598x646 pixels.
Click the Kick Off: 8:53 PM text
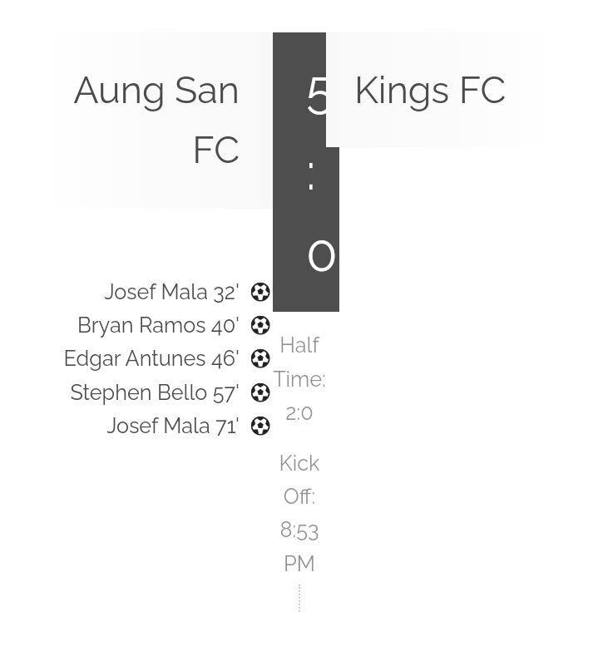(299, 513)
